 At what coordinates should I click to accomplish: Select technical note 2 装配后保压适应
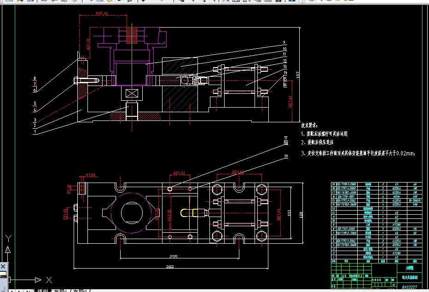pyautogui.click(x=317, y=142)
